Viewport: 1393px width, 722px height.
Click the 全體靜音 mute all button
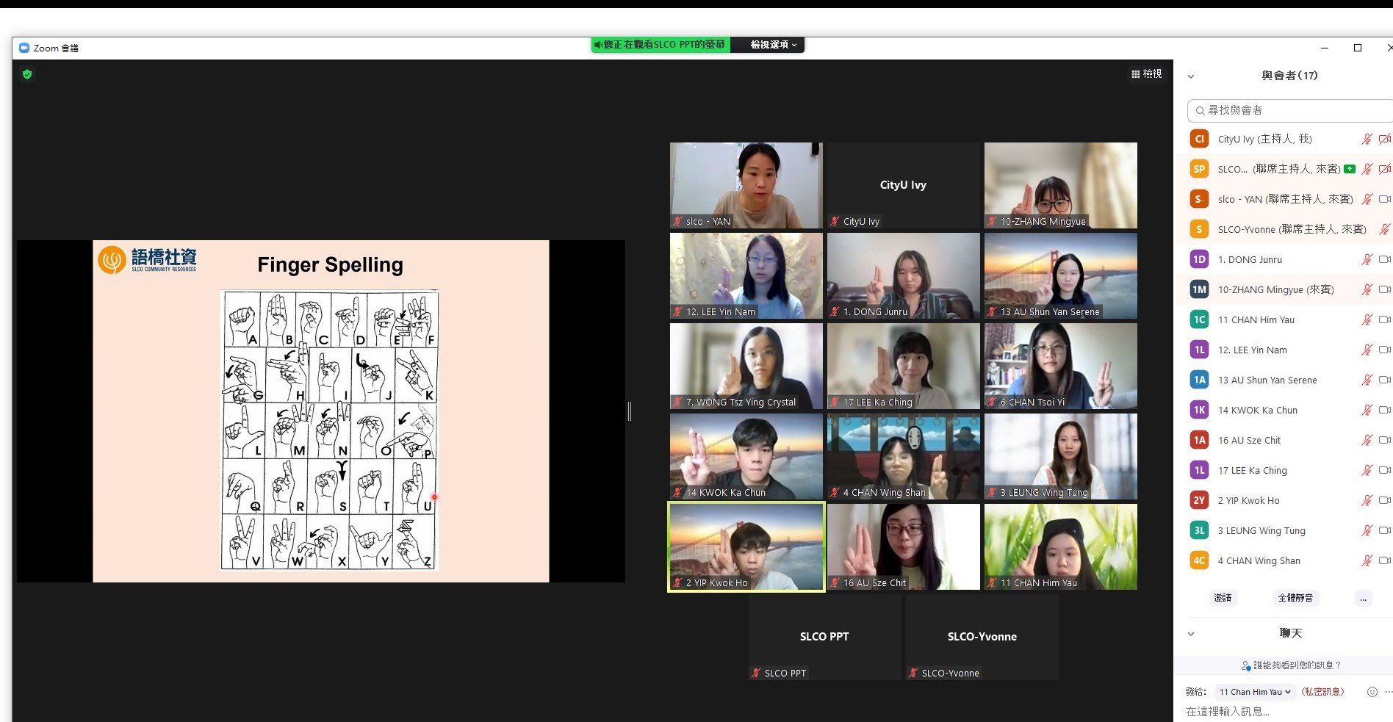tap(1295, 598)
